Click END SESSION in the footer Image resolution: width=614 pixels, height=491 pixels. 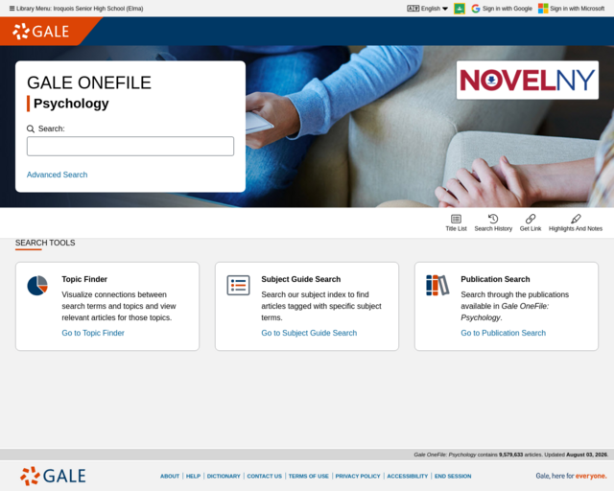click(x=453, y=476)
